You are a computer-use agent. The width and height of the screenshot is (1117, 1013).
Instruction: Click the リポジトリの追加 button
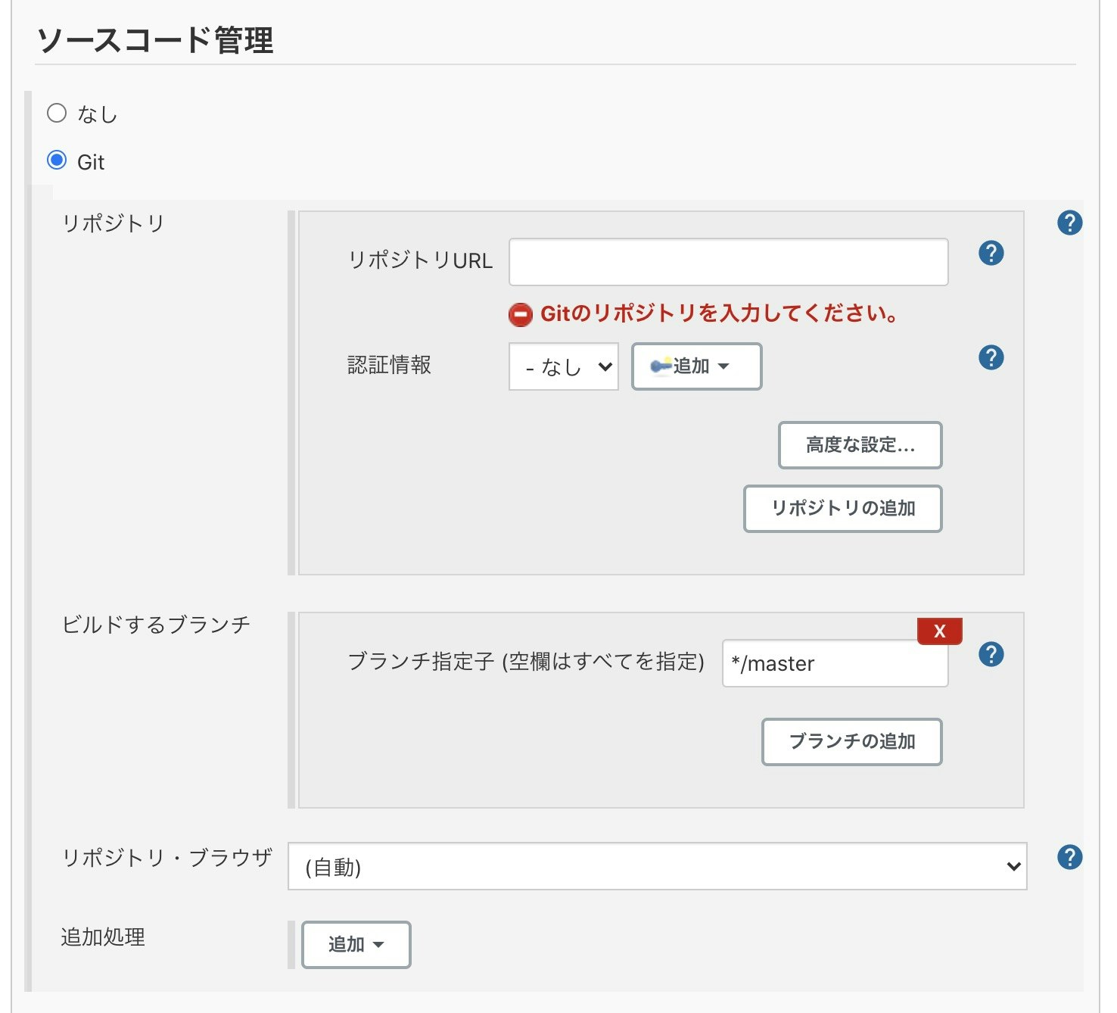pyautogui.click(x=842, y=509)
